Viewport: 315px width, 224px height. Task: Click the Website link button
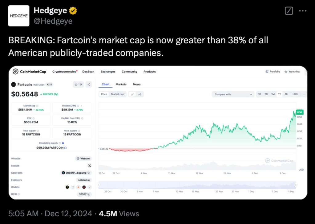coord(83,159)
